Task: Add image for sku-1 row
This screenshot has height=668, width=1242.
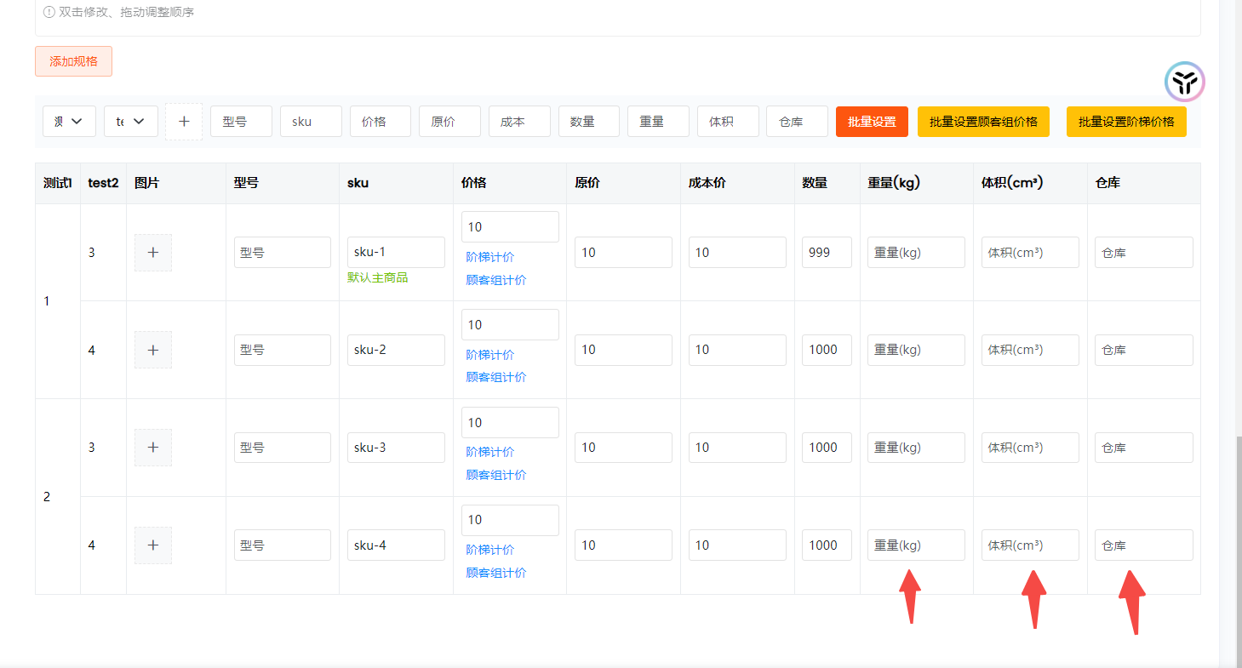Action: point(153,253)
